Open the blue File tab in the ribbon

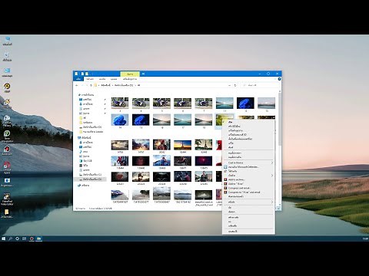(78, 79)
